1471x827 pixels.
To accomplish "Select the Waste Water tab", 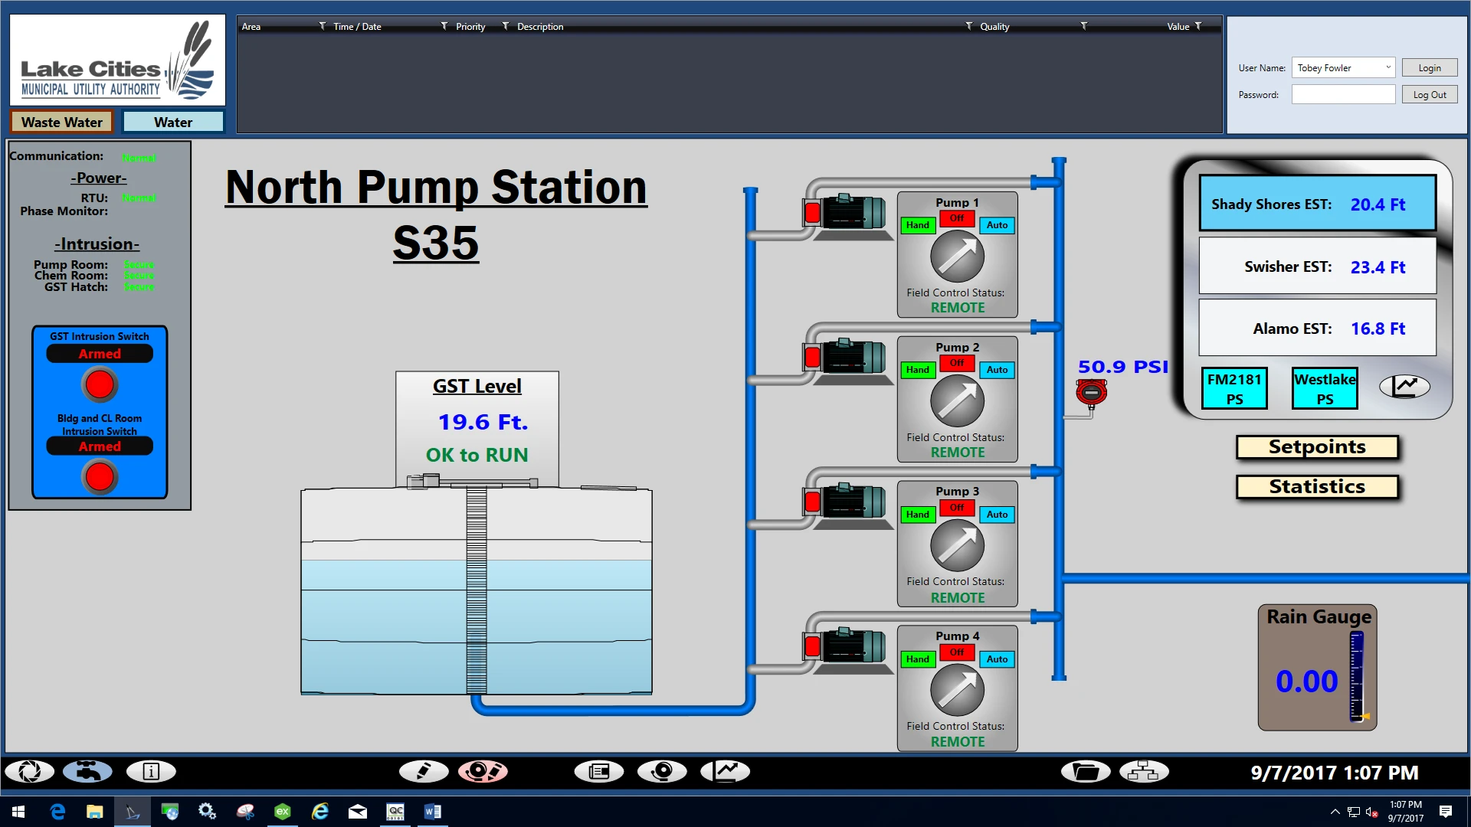I will (61, 121).
